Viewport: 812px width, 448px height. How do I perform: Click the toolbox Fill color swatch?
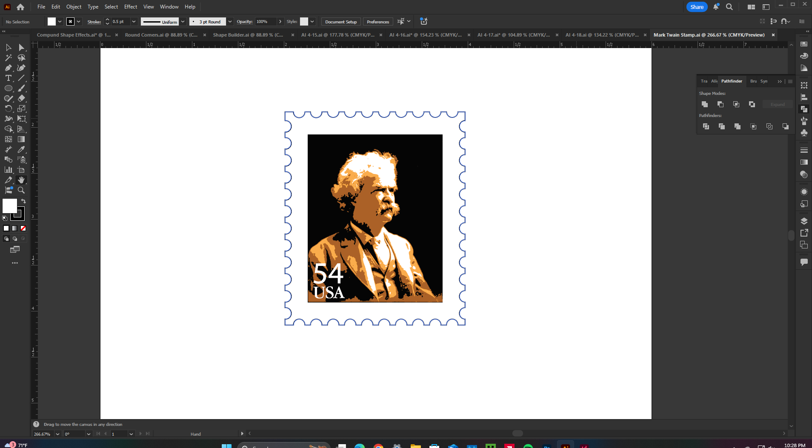click(x=9, y=206)
